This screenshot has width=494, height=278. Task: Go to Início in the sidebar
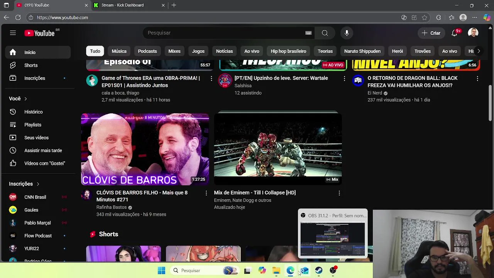(x=38, y=53)
